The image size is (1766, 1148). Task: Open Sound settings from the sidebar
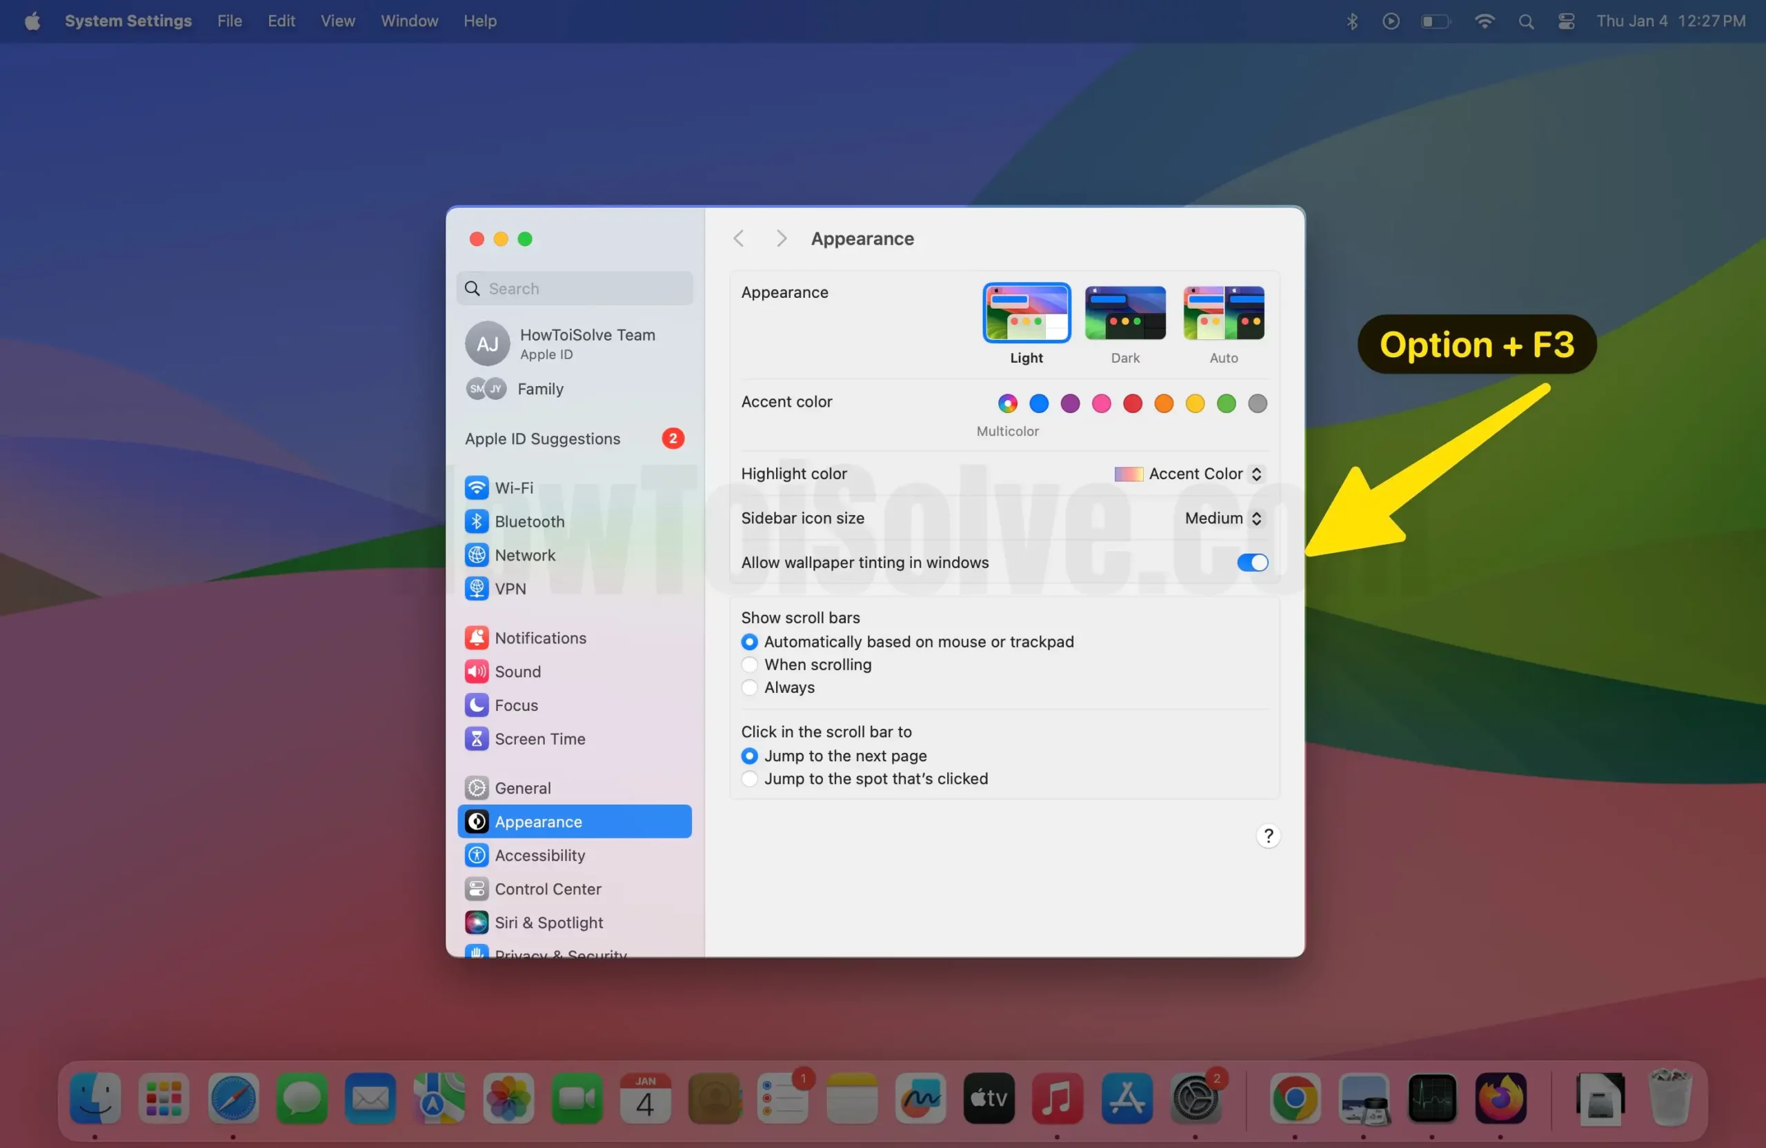coord(519,671)
